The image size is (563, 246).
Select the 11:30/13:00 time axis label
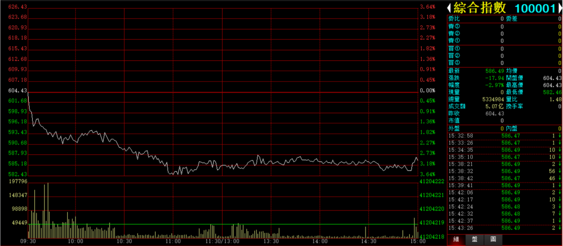click(x=222, y=242)
